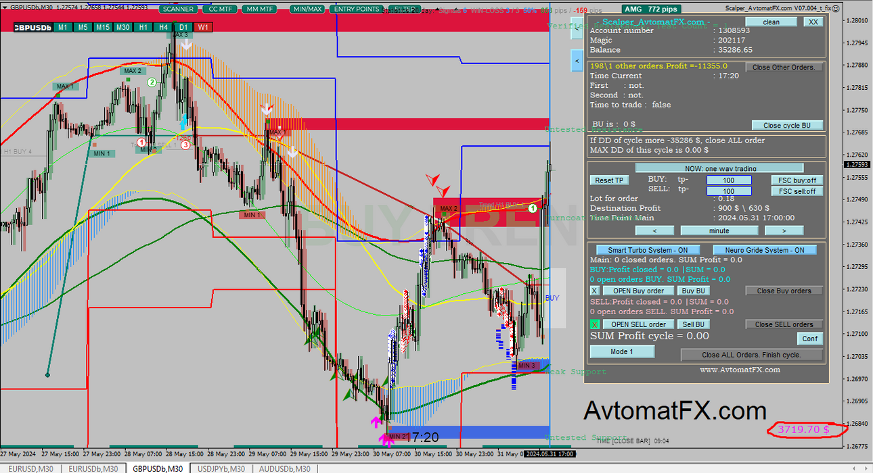Click OPEN SELL order button
Viewport: 873px width, 473px height.
coord(638,324)
